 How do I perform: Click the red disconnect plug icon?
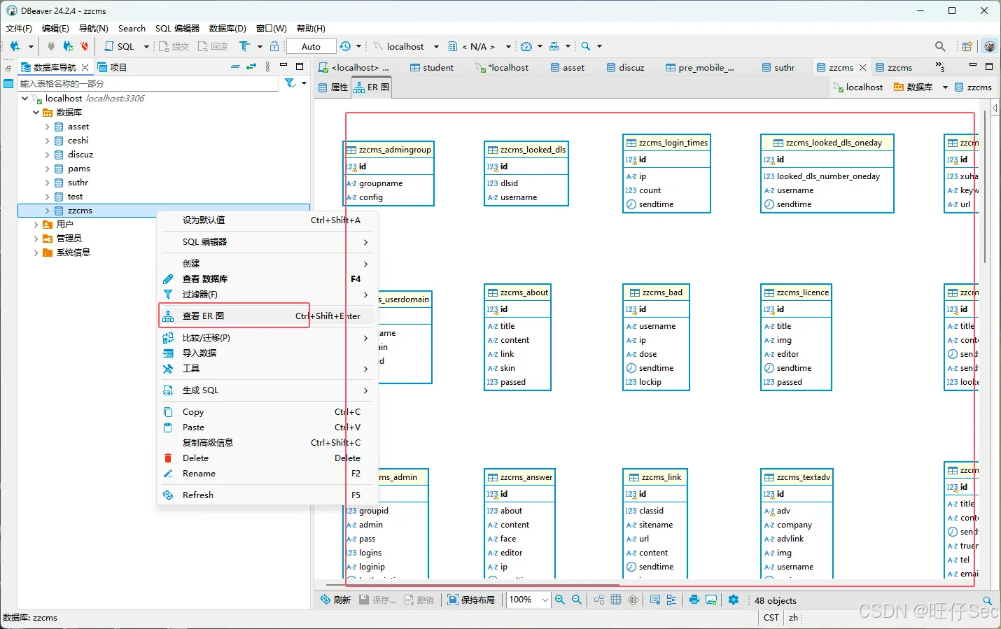point(84,46)
